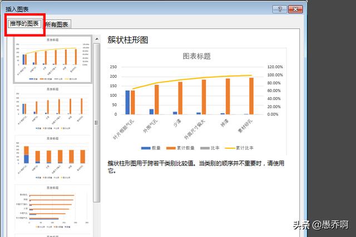Image resolution: width=356 pixels, height=237 pixels.
Task: Click 图表标题 in the large preview
Action: point(197,56)
